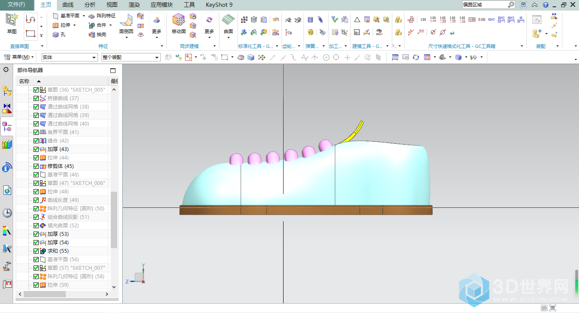579x313 pixels.
Task: Click the triangle icon in modeling tools
Action: 357,20
